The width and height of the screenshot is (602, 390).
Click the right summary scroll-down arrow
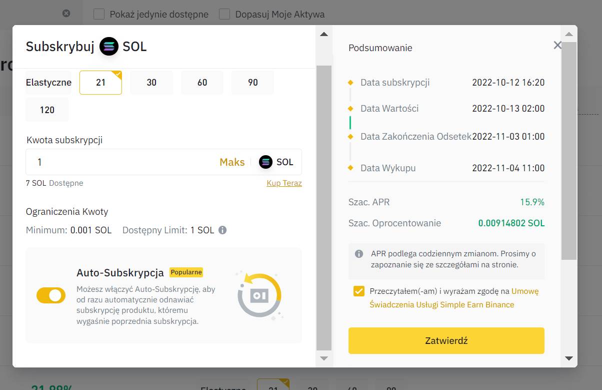tap(568, 358)
